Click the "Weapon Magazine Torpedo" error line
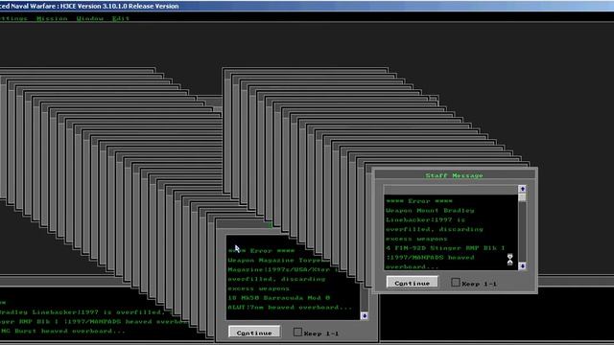 [275, 260]
